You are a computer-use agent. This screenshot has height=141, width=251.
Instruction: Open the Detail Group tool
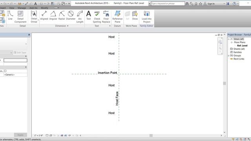point(34,17)
